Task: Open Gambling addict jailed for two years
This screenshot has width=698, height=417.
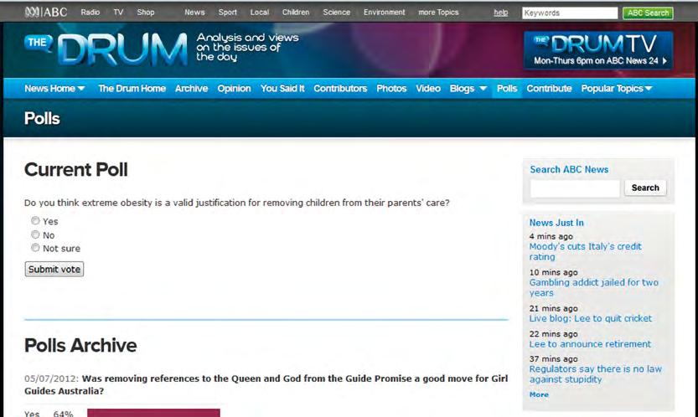Action: [593, 287]
